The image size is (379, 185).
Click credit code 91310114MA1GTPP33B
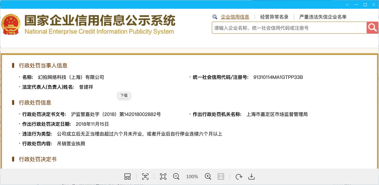pyautogui.click(x=278, y=77)
